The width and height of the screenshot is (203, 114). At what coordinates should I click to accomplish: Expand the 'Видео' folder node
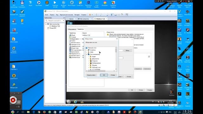89,57
